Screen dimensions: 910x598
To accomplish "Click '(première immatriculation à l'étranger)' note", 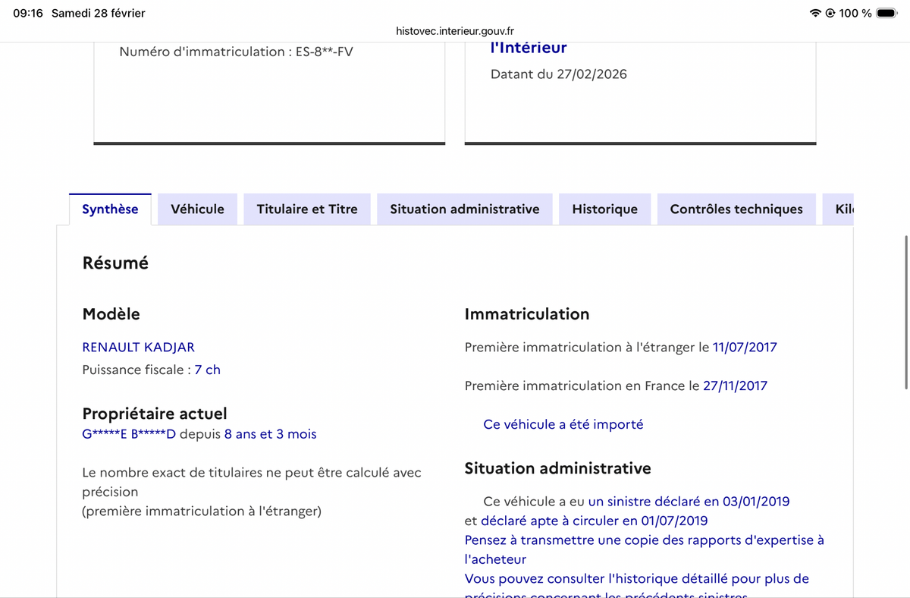I will pyautogui.click(x=202, y=511).
